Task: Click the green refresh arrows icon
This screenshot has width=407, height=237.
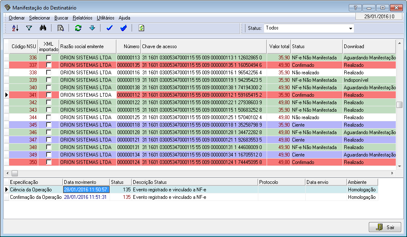Action: 78,28
